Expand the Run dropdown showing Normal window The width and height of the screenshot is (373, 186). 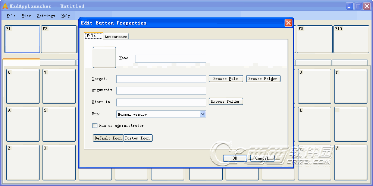(x=203, y=114)
